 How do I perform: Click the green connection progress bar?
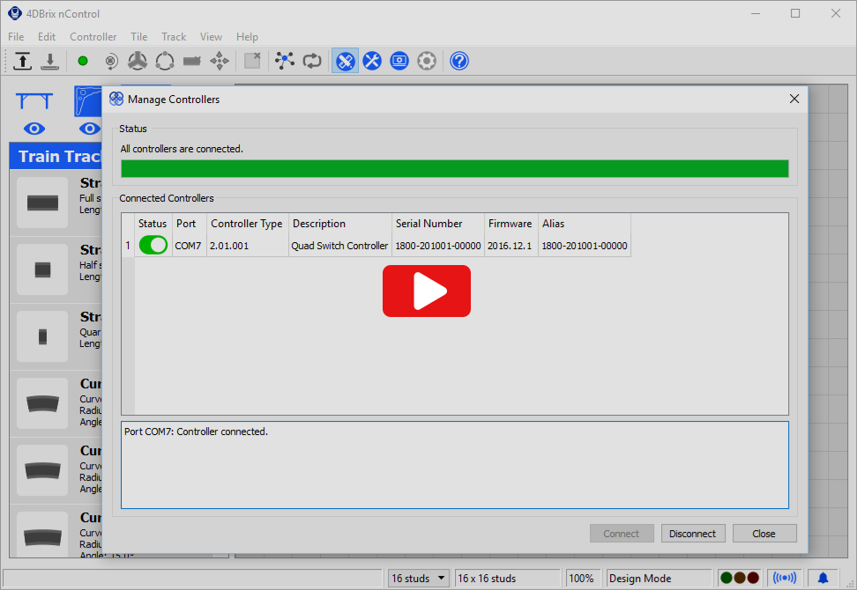click(455, 169)
